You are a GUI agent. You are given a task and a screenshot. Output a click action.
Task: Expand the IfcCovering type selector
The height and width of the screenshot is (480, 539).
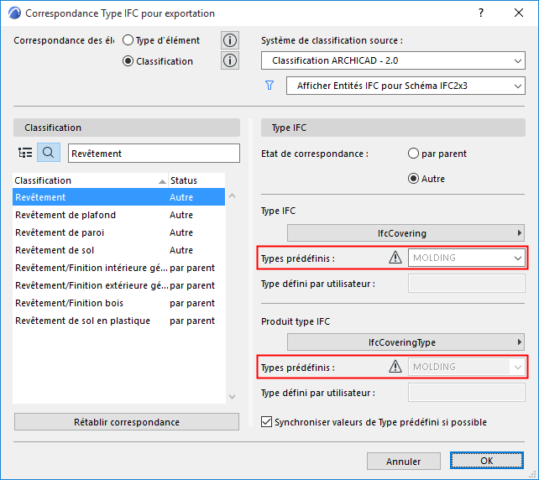point(408,233)
